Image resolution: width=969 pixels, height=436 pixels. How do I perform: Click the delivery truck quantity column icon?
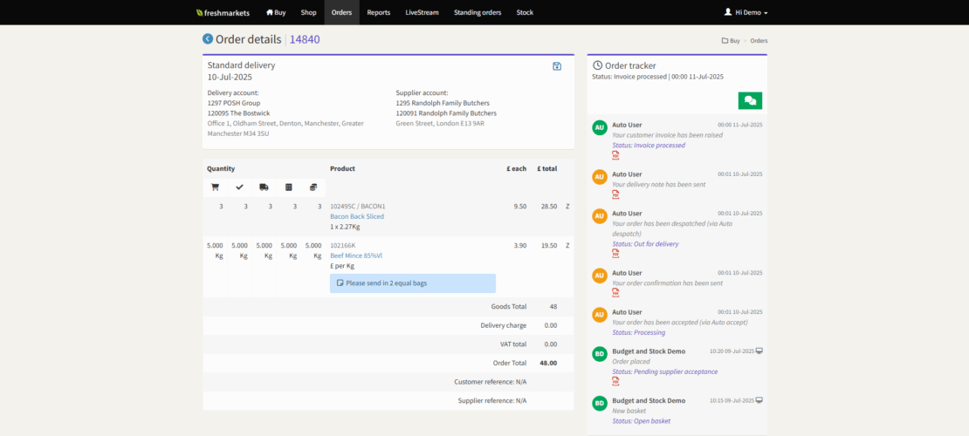(264, 187)
